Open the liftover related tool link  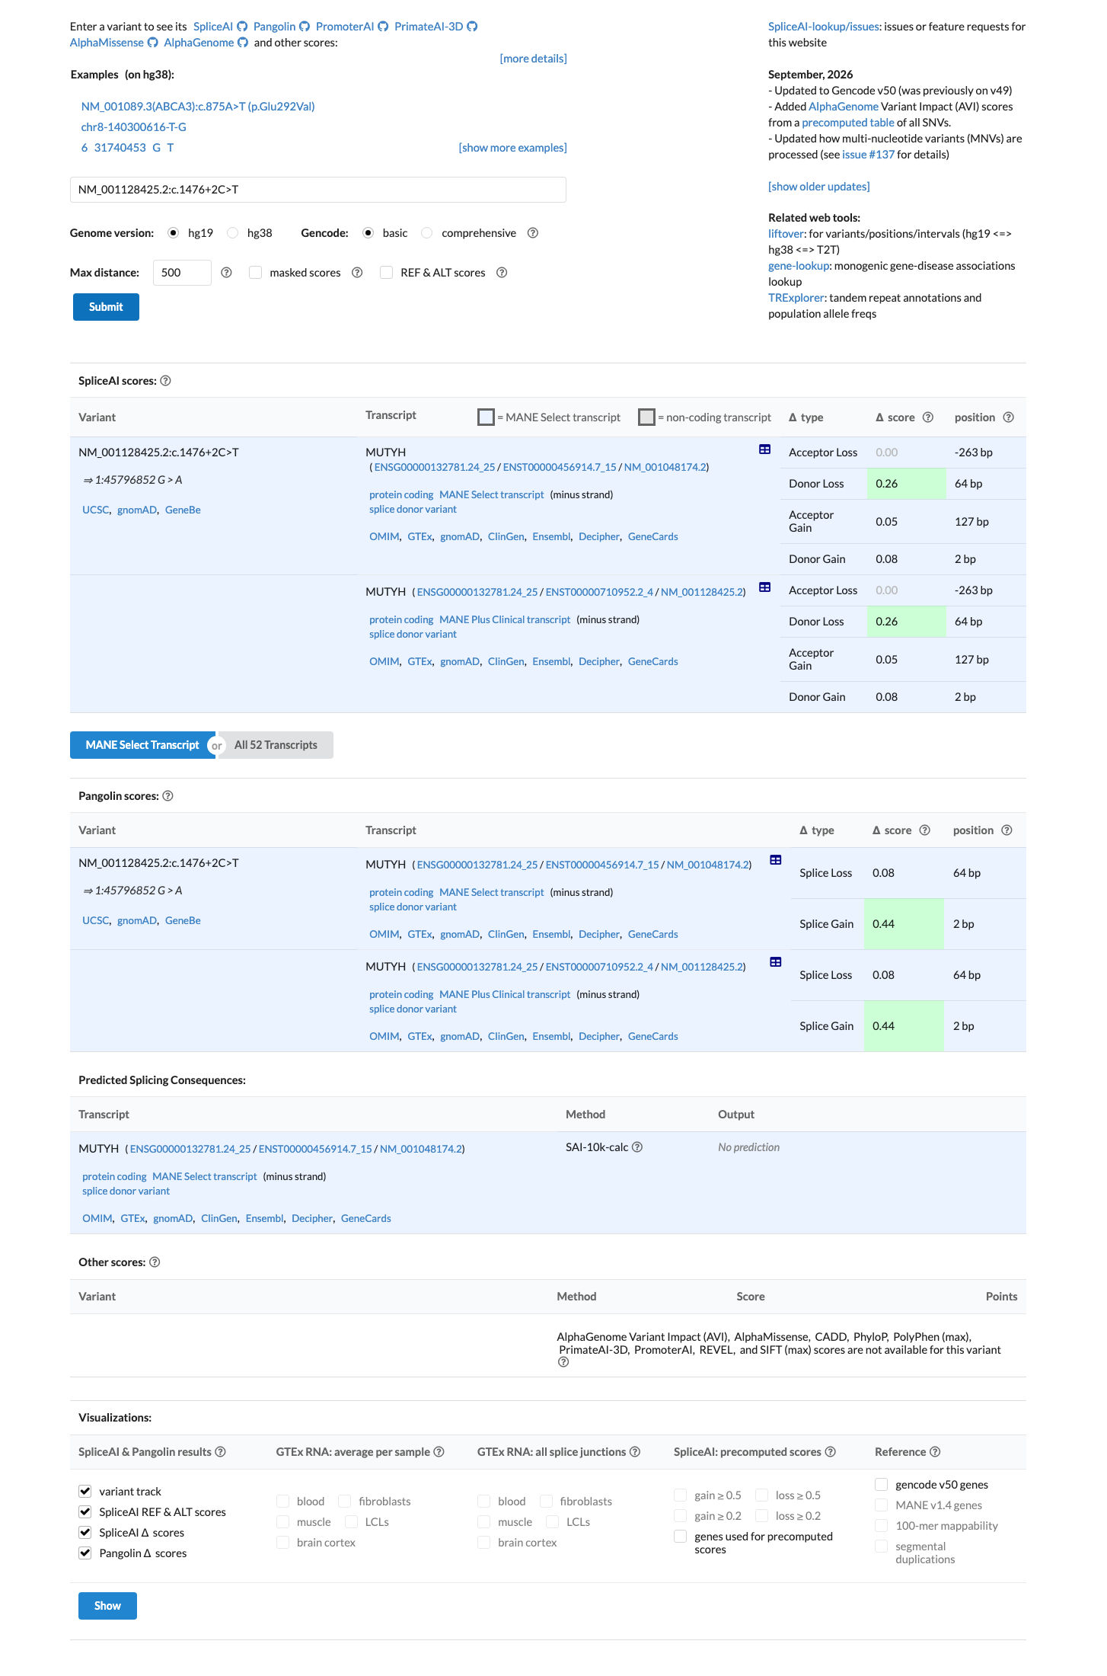tap(786, 234)
